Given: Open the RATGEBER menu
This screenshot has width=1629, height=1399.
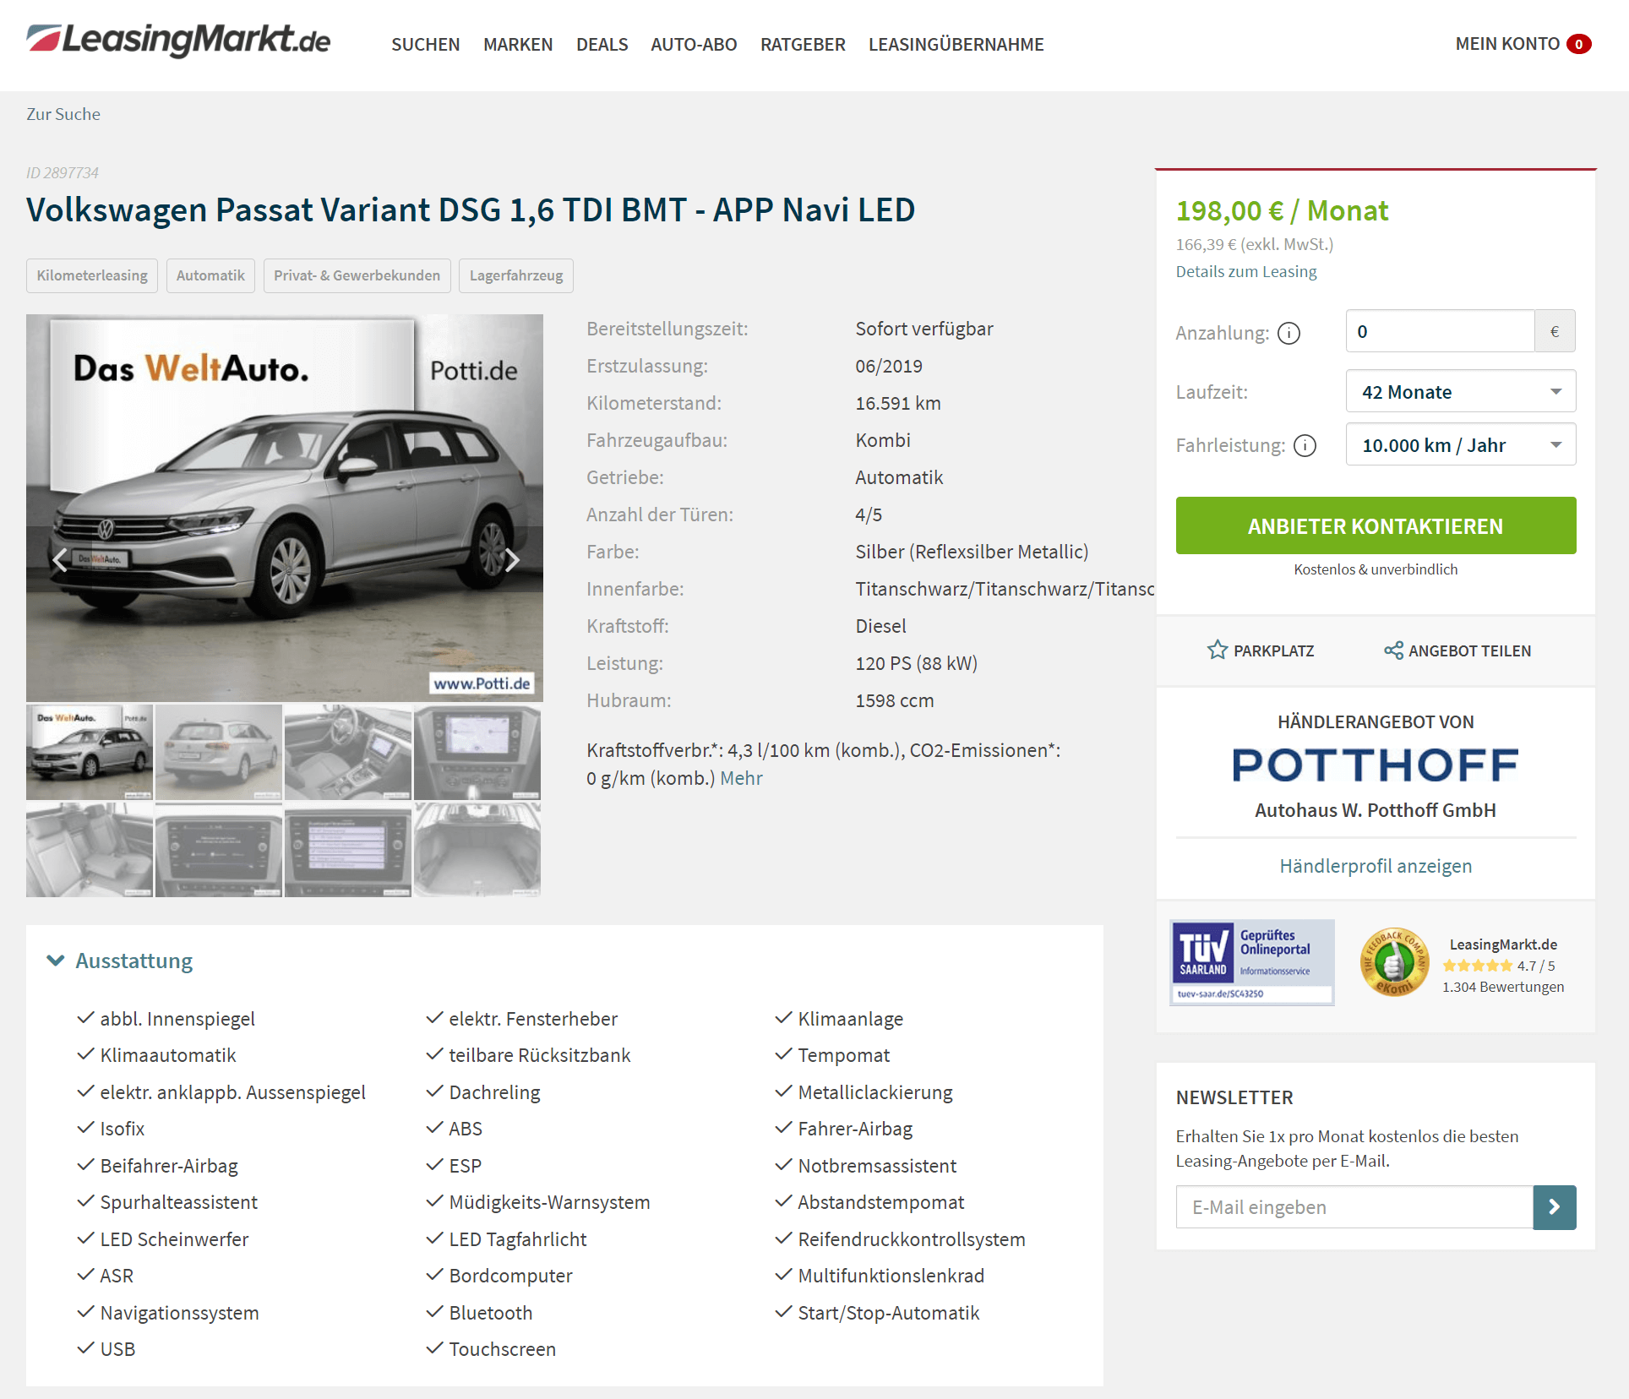Looking at the screenshot, I should pyautogui.click(x=803, y=44).
